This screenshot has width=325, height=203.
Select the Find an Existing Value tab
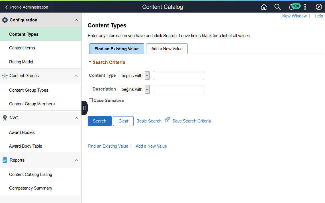tap(116, 49)
